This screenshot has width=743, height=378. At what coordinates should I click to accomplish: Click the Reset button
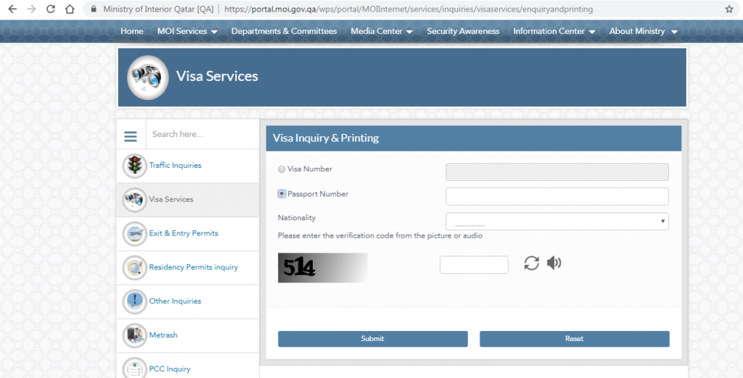574,339
